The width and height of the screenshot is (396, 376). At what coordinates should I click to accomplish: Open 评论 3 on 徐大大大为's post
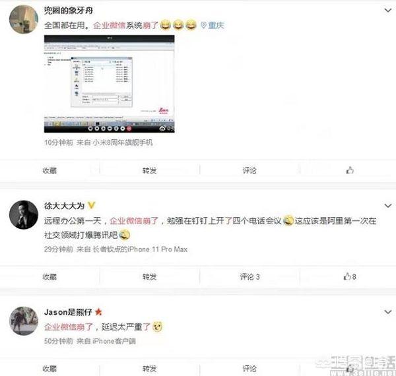249,277
